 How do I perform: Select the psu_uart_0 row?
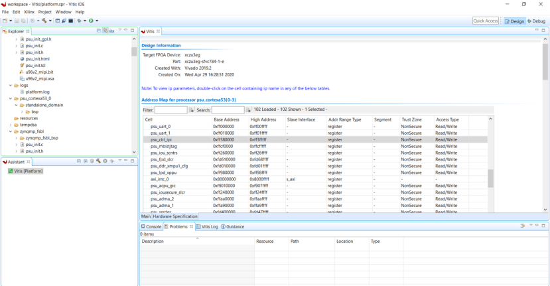pyautogui.click(x=315, y=127)
